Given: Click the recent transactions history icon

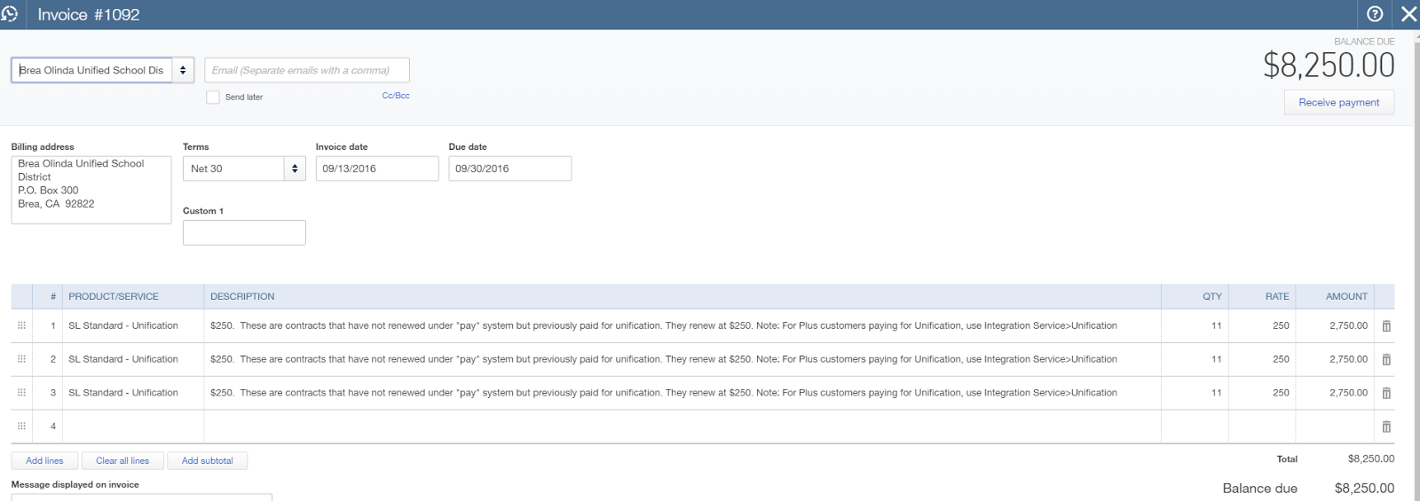Looking at the screenshot, I should (x=10, y=14).
